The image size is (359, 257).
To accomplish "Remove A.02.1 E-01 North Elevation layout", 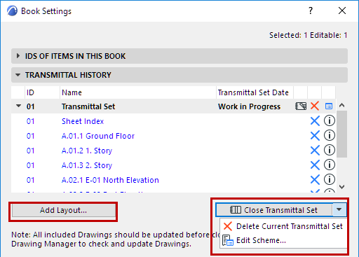I will tap(315, 180).
